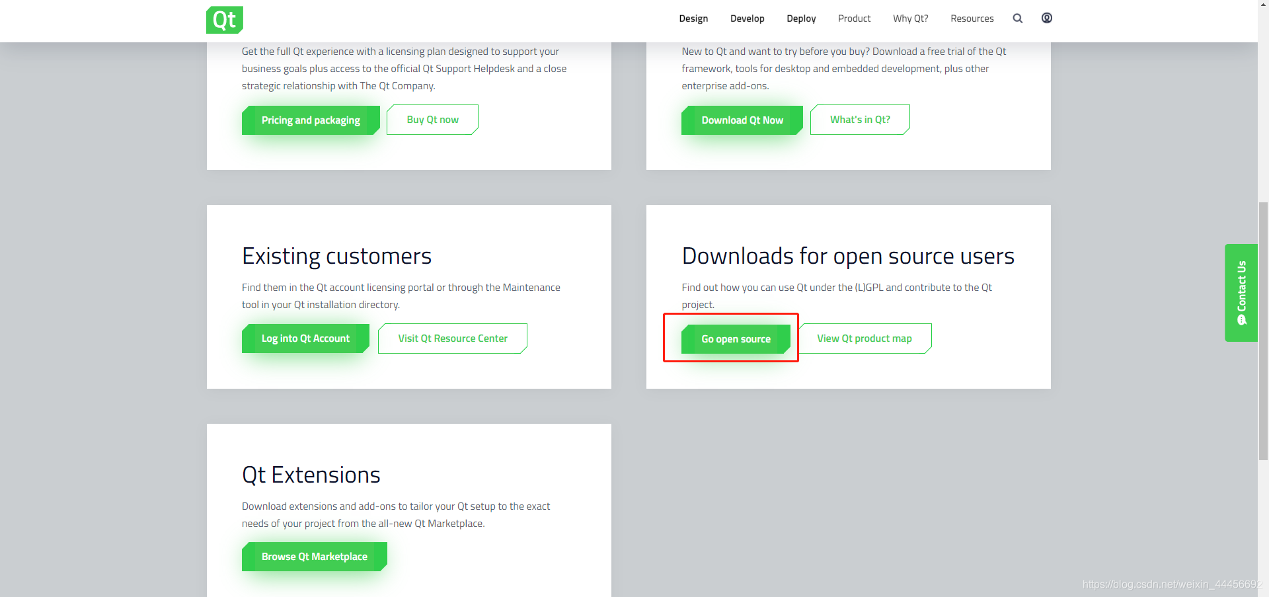
Task: Open the Resources menu
Action: [x=972, y=19]
